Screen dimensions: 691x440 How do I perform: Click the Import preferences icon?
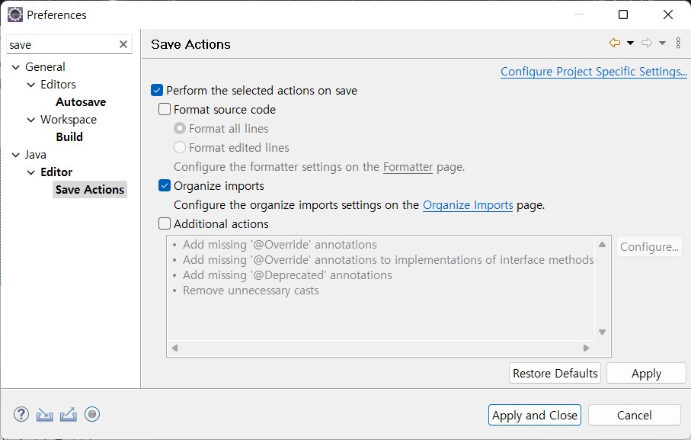click(x=45, y=414)
